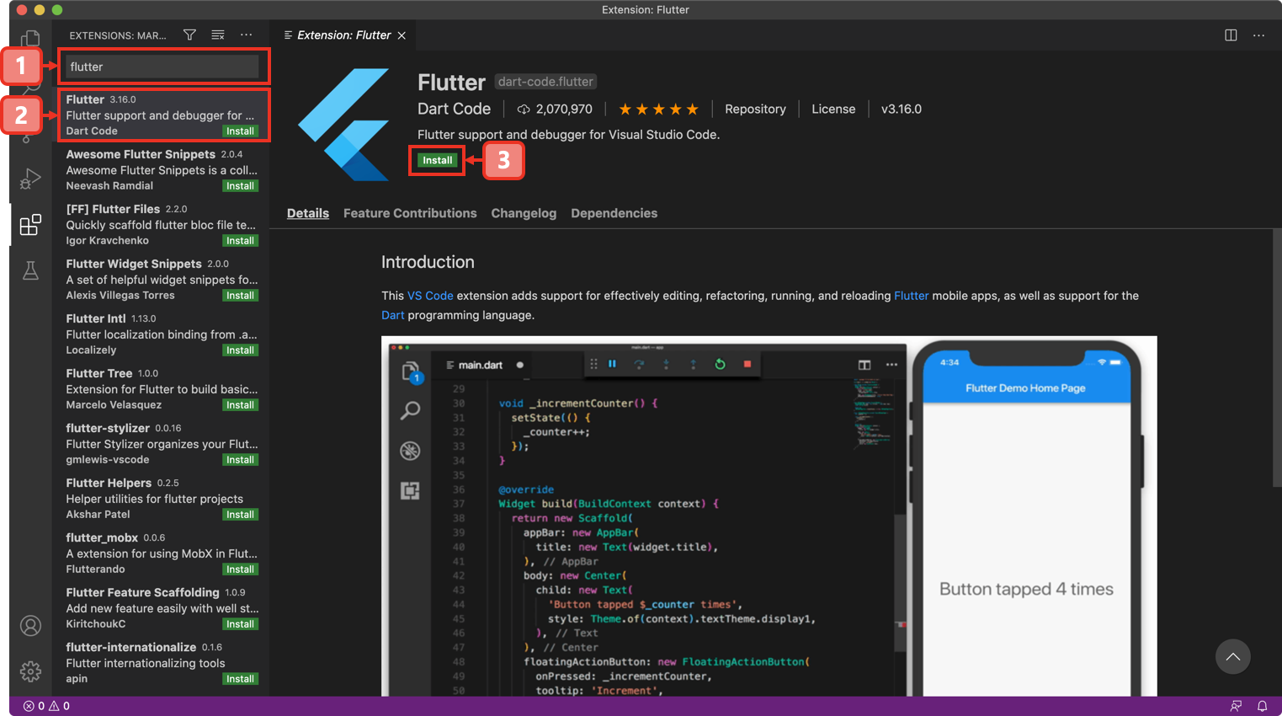Open Flutter Widget Snippets entry
This screenshot has height=716, width=1282.
point(162,279)
